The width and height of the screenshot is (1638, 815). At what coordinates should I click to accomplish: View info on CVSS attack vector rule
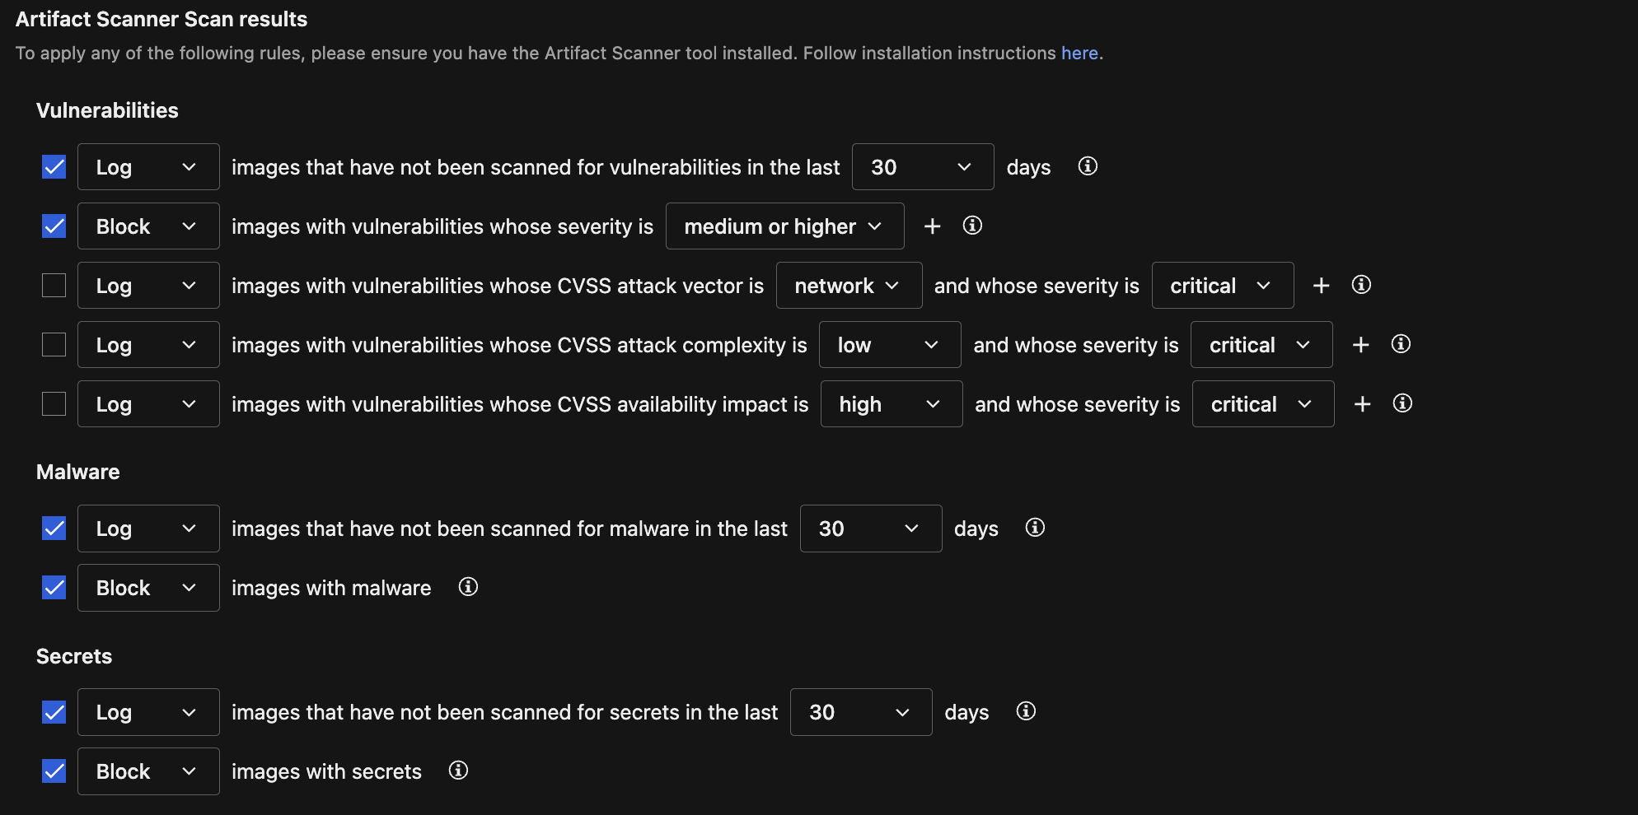click(x=1361, y=285)
